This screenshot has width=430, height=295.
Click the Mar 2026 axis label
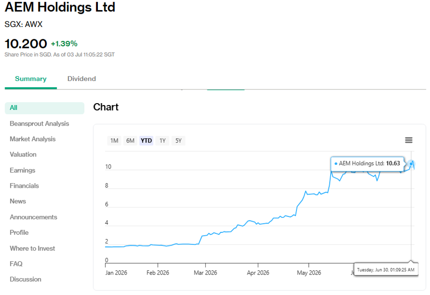[x=205, y=273]
